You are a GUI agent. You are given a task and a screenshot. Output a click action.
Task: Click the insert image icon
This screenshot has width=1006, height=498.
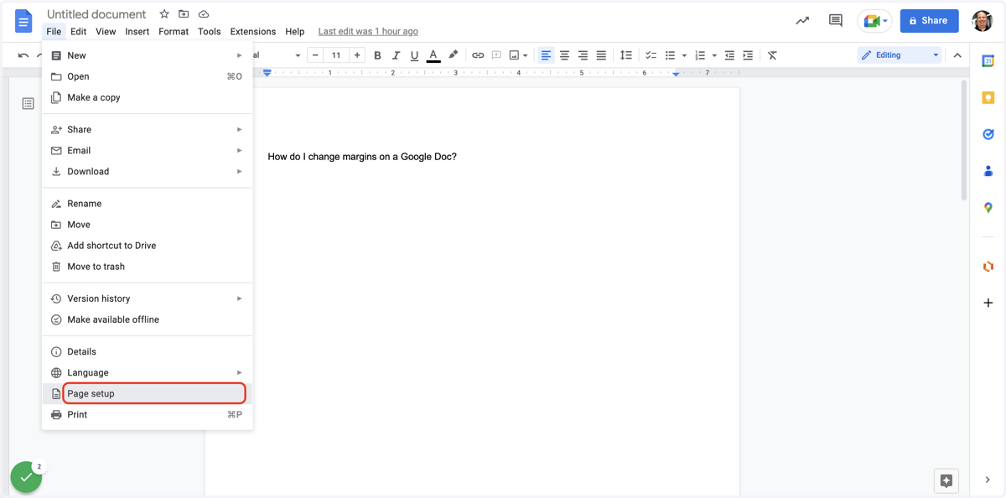coord(515,55)
